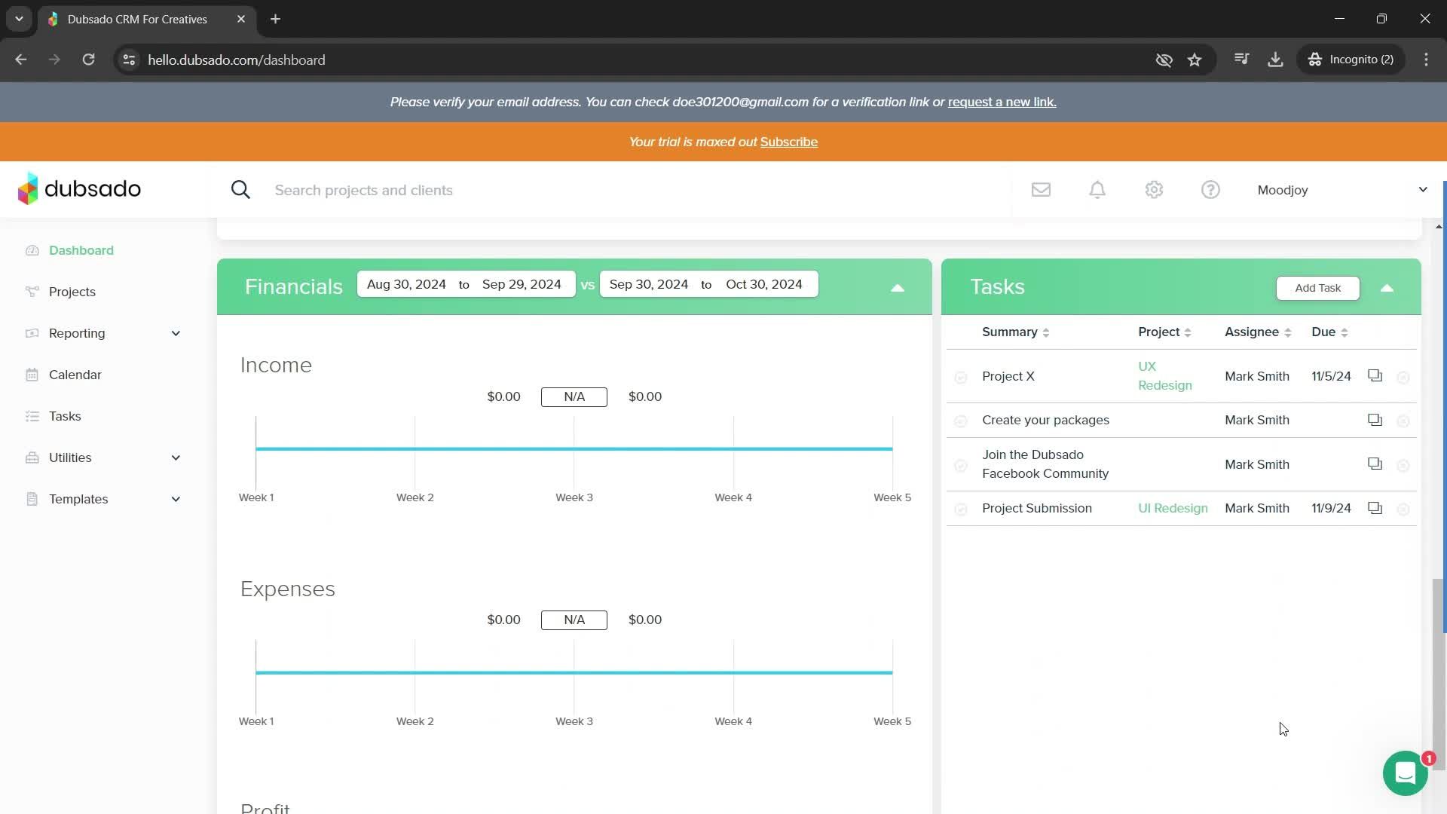The height and width of the screenshot is (814, 1447).
Task: Open Tasks in sidebar
Action: [x=65, y=416]
